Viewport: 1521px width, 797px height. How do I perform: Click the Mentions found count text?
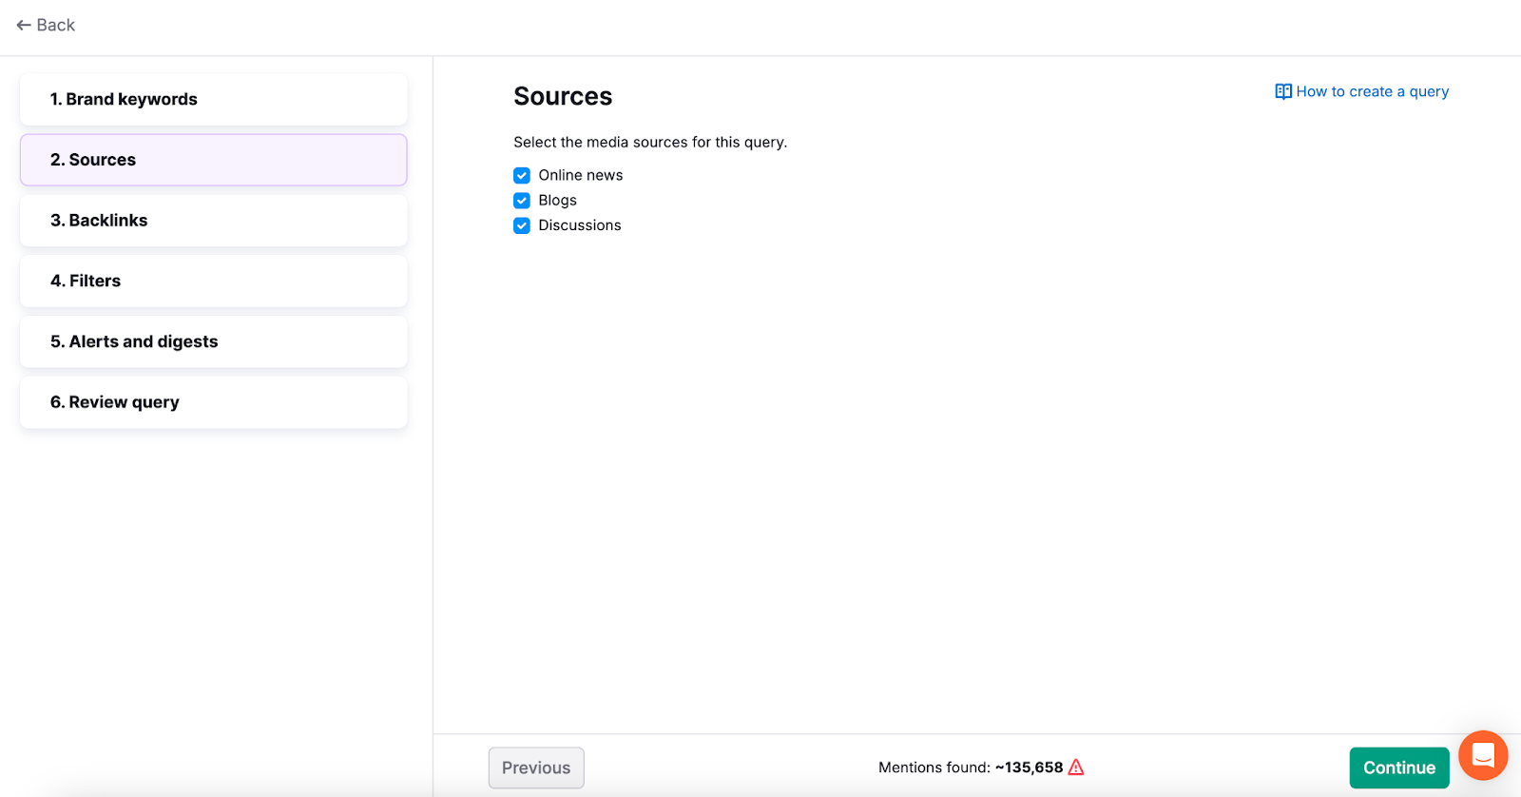(970, 768)
